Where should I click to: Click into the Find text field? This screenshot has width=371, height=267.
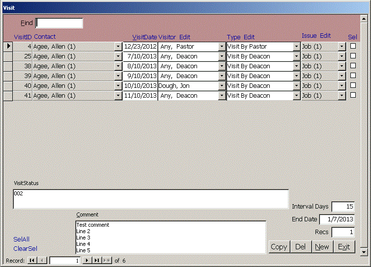[59, 23]
